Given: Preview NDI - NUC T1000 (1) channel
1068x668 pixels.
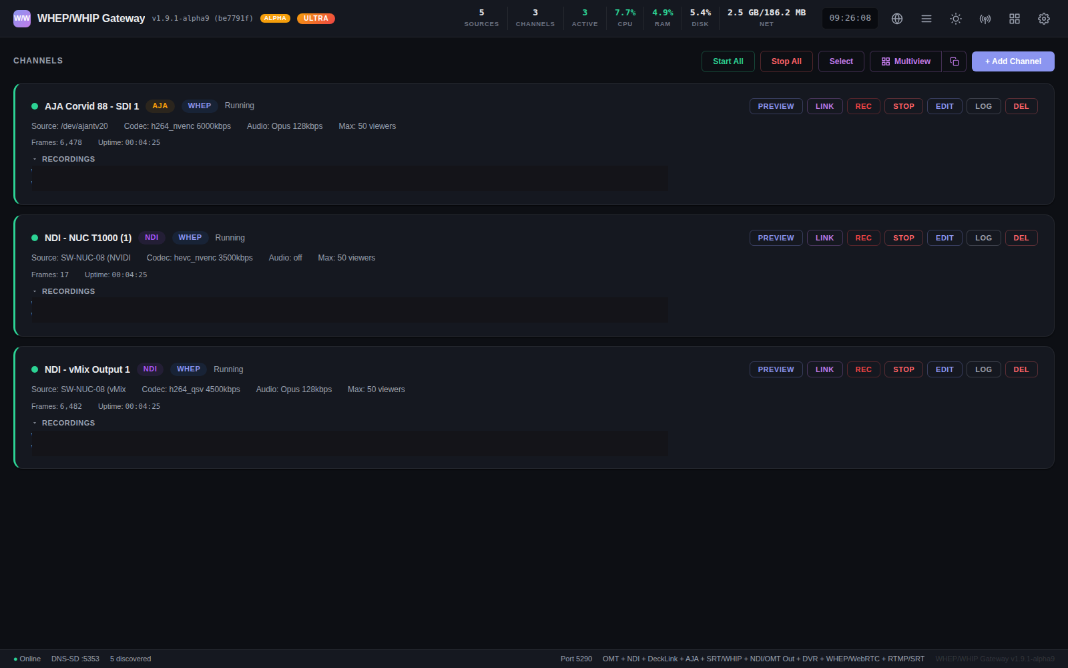Looking at the screenshot, I should pyautogui.click(x=776, y=238).
